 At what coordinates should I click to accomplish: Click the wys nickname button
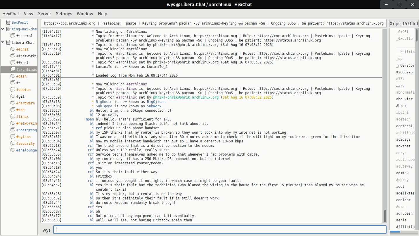(x=46, y=230)
